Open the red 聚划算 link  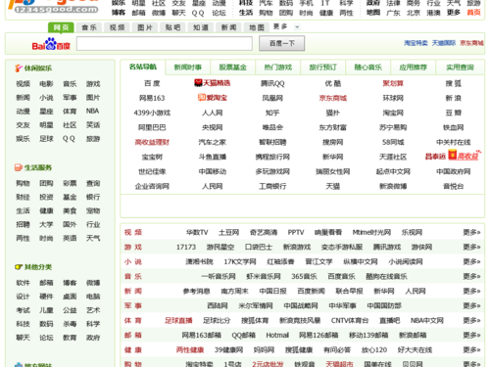coord(393,83)
